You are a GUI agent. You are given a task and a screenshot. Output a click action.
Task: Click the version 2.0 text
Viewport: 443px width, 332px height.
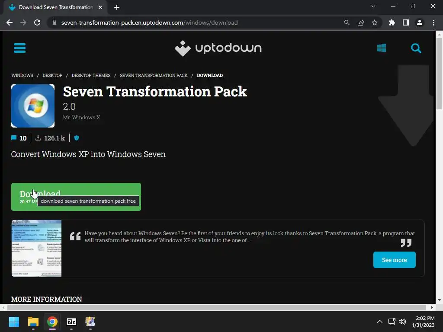point(69,107)
